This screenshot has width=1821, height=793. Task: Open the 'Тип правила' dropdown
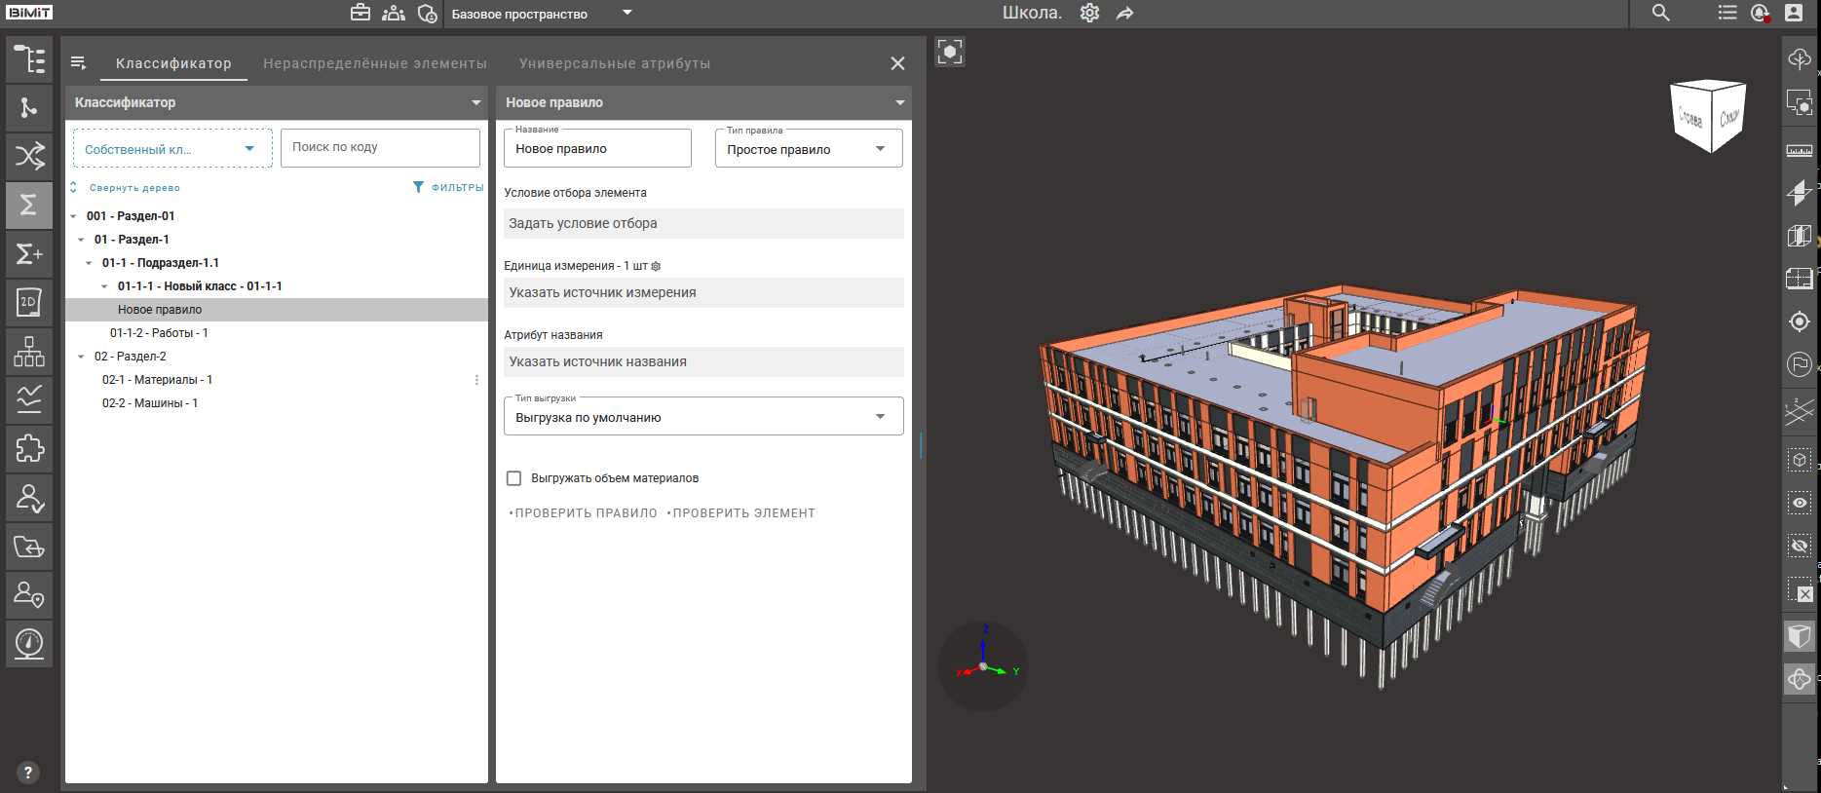[x=808, y=149]
